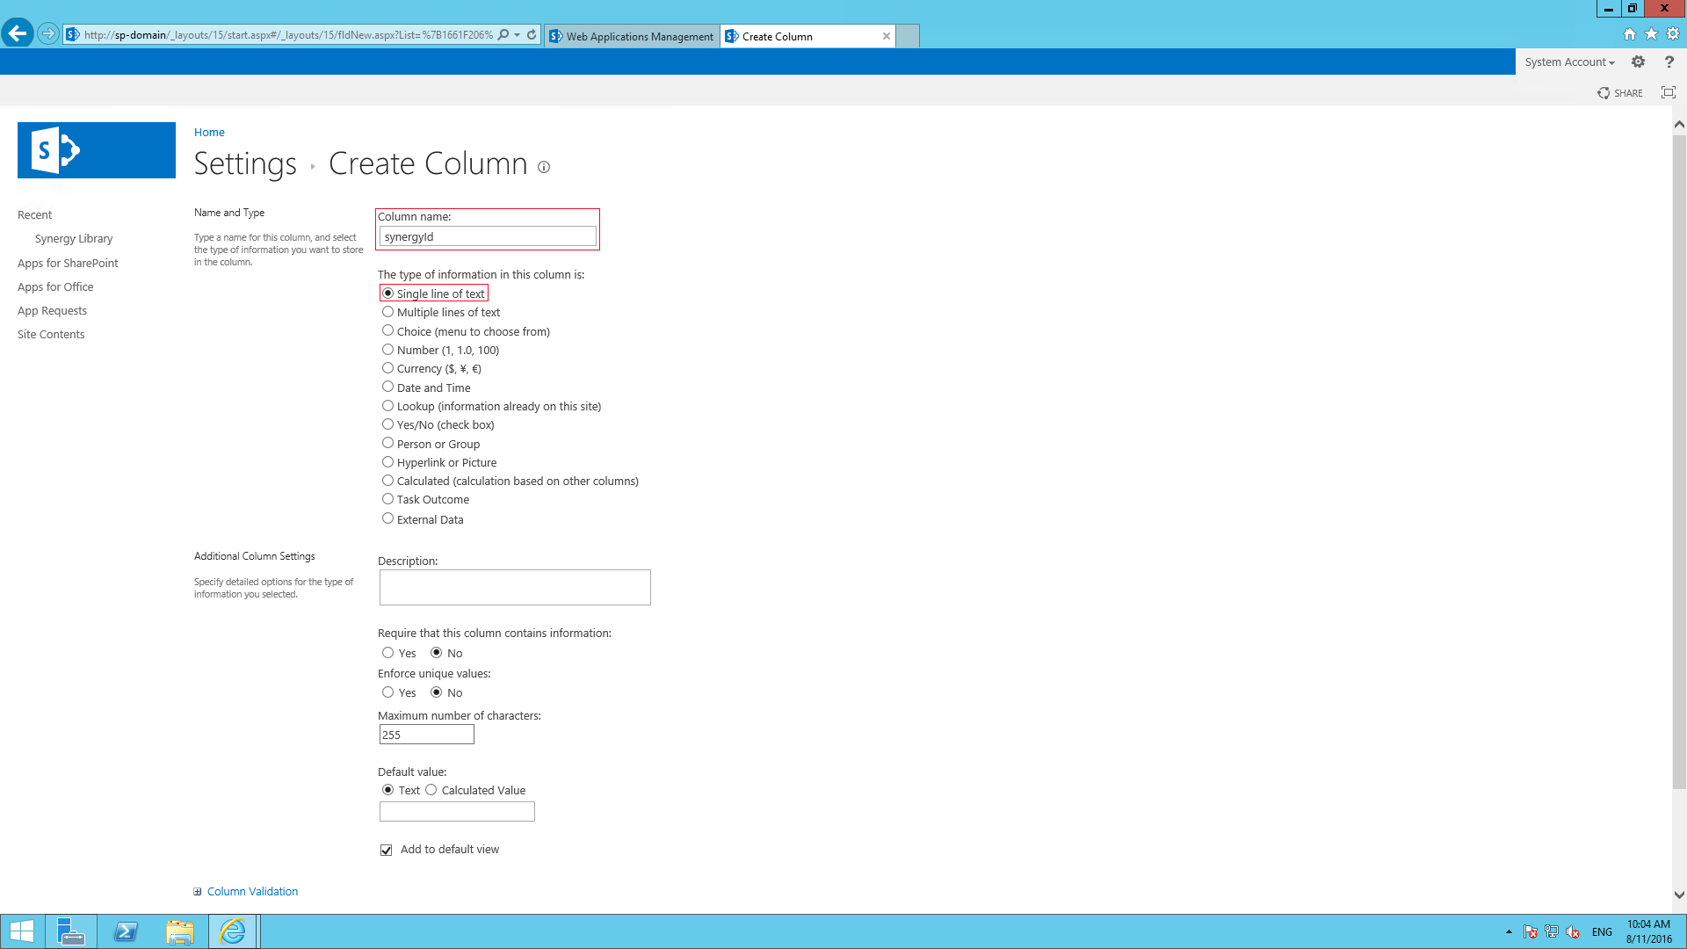Select Number (1, 1.0, 100) radio
Screen dimensions: 1687x949
pyautogui.click(x=387, y=350)
